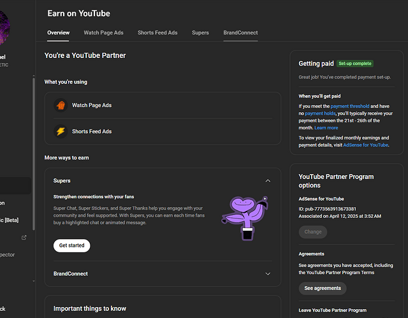The width and height of the screenshot is (408, 318).
Task: Open the Shorts Feed Ads tab
Action: (157, 33)
